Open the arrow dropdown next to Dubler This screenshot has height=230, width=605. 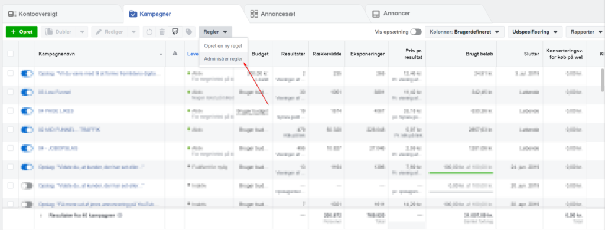82,32
